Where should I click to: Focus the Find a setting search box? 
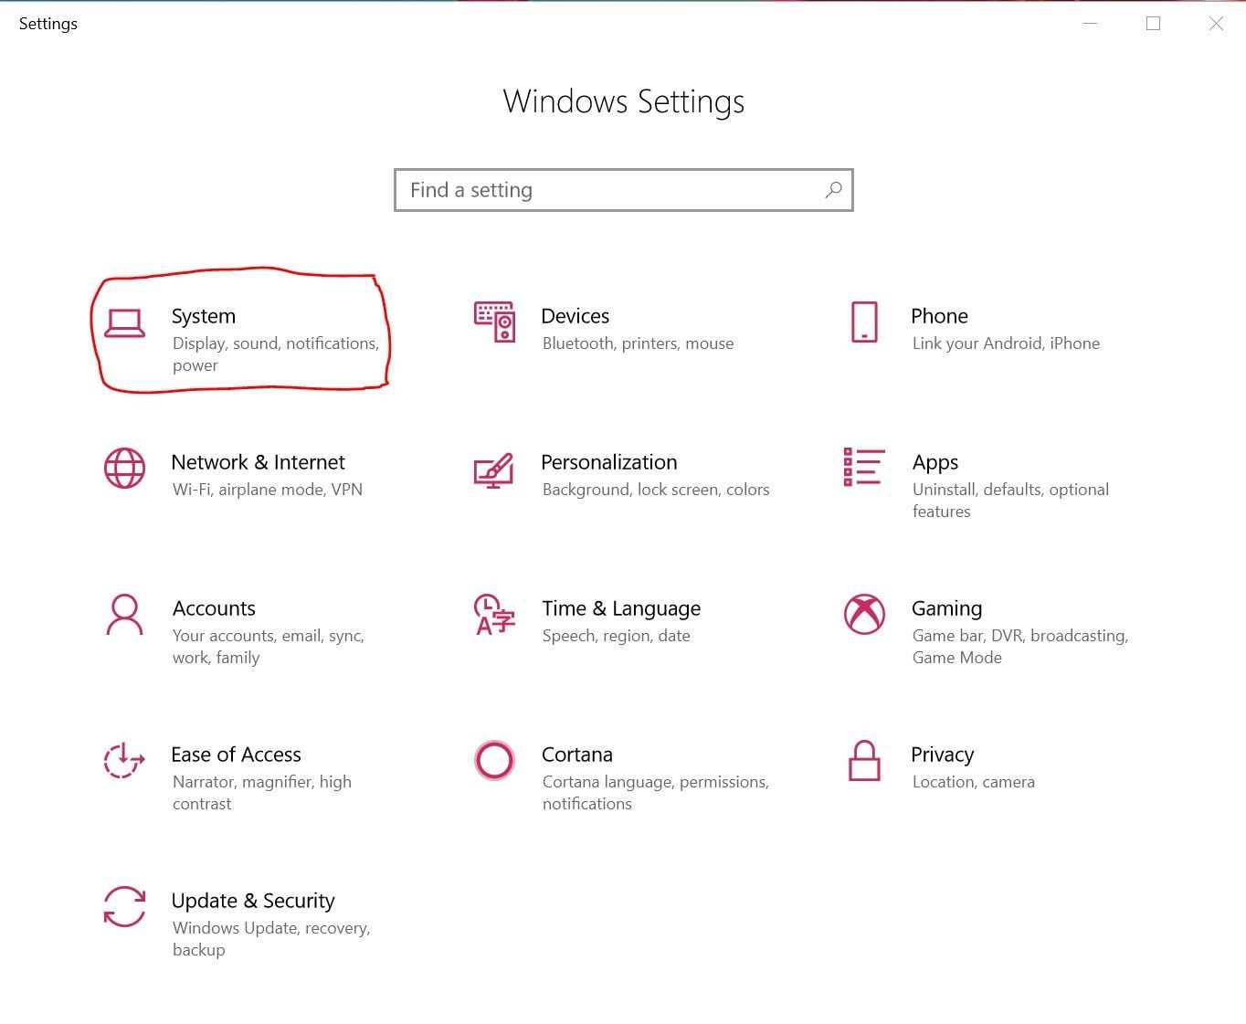[624, 190]
